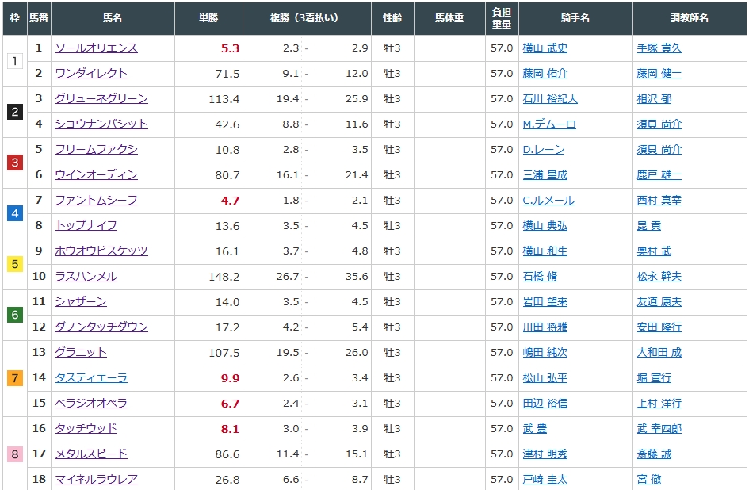Select the blue frame number 4 box

coord(14,213)
